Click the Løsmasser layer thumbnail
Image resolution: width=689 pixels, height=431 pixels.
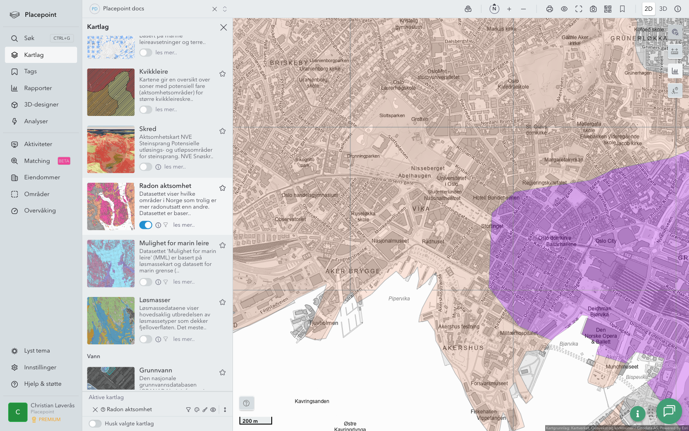111,321
